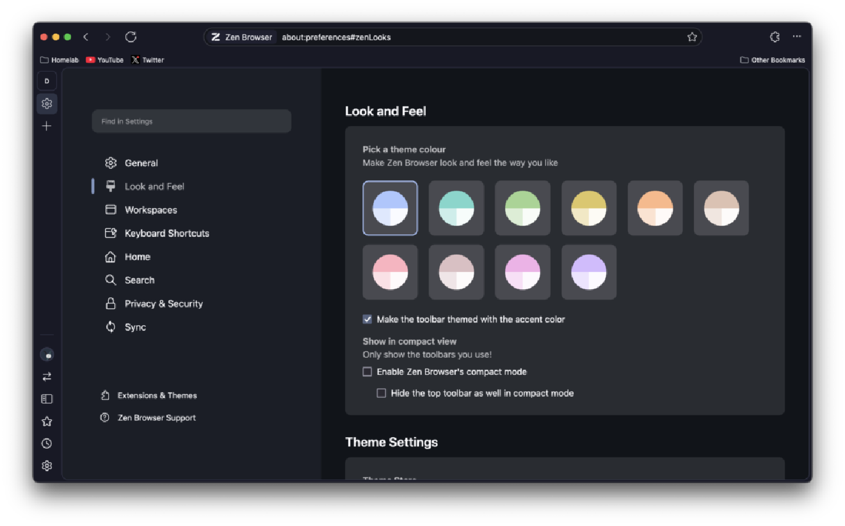Enable Zen Browser's compact mode

[367, 372]
